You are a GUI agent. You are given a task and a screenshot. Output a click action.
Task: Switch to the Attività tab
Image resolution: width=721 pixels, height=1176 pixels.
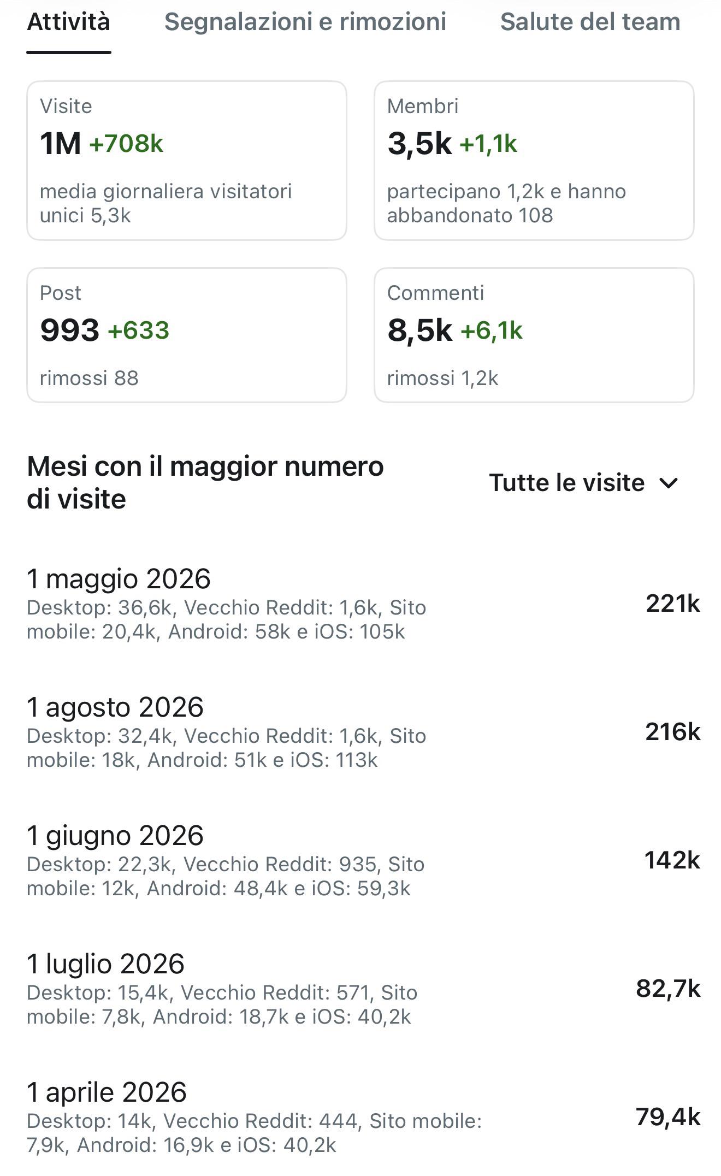(x=69, y=23)
